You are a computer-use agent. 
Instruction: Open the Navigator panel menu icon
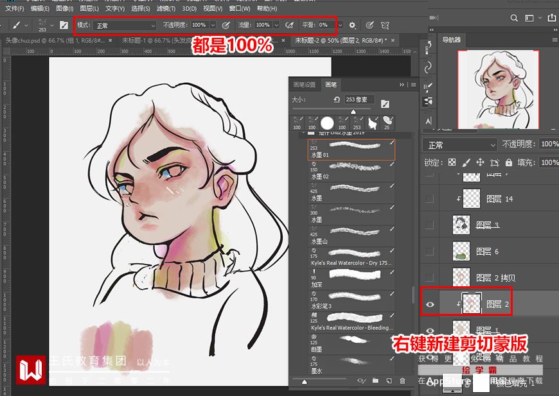tap(555, 40)
